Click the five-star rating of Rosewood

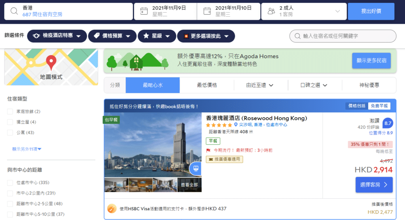coord(219,125)
